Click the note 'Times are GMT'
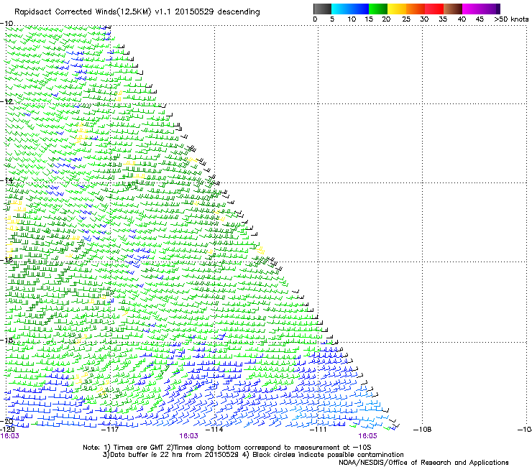 pos(139,448)
